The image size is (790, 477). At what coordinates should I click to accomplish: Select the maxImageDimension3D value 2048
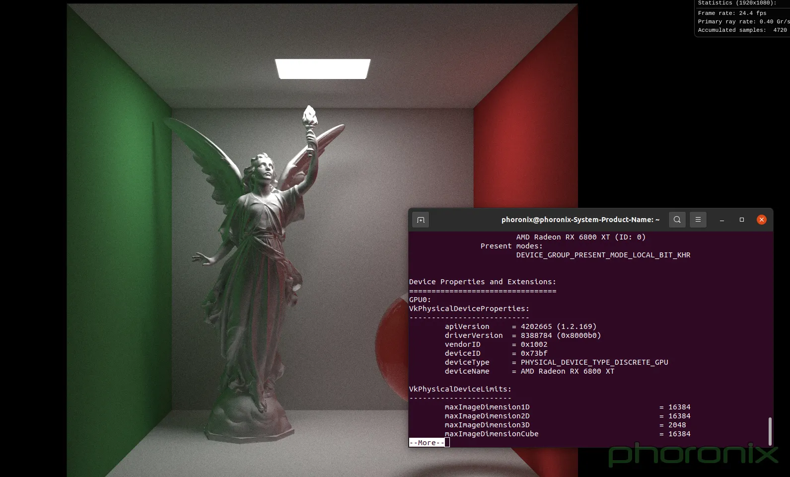coord(677,425)
